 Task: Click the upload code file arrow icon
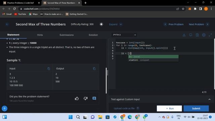click(x=138, y=108)
